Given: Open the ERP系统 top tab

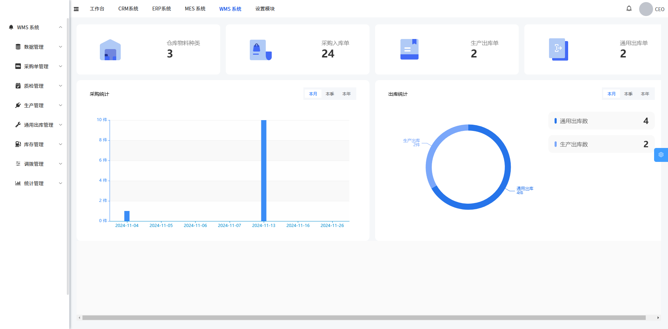Looking at the screenshot, I should pos(161,9).
